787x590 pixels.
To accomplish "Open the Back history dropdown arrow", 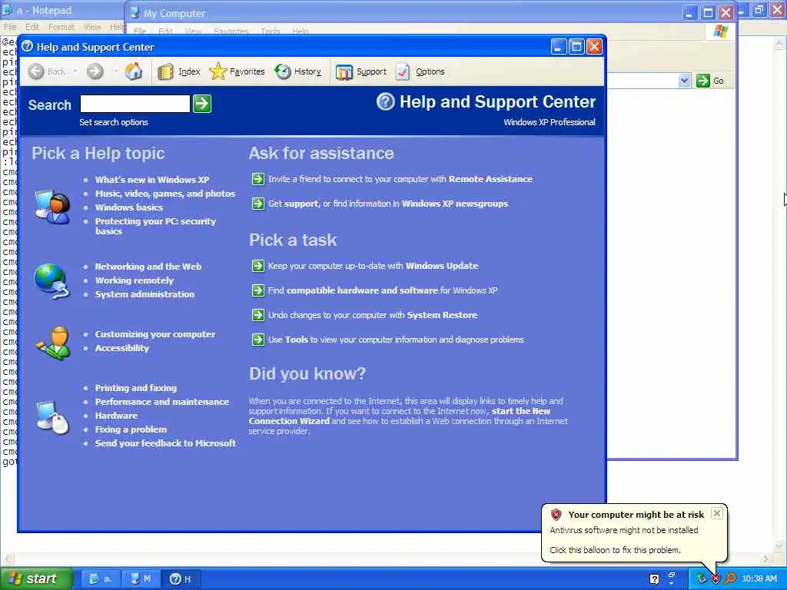I will coord(75,71).
